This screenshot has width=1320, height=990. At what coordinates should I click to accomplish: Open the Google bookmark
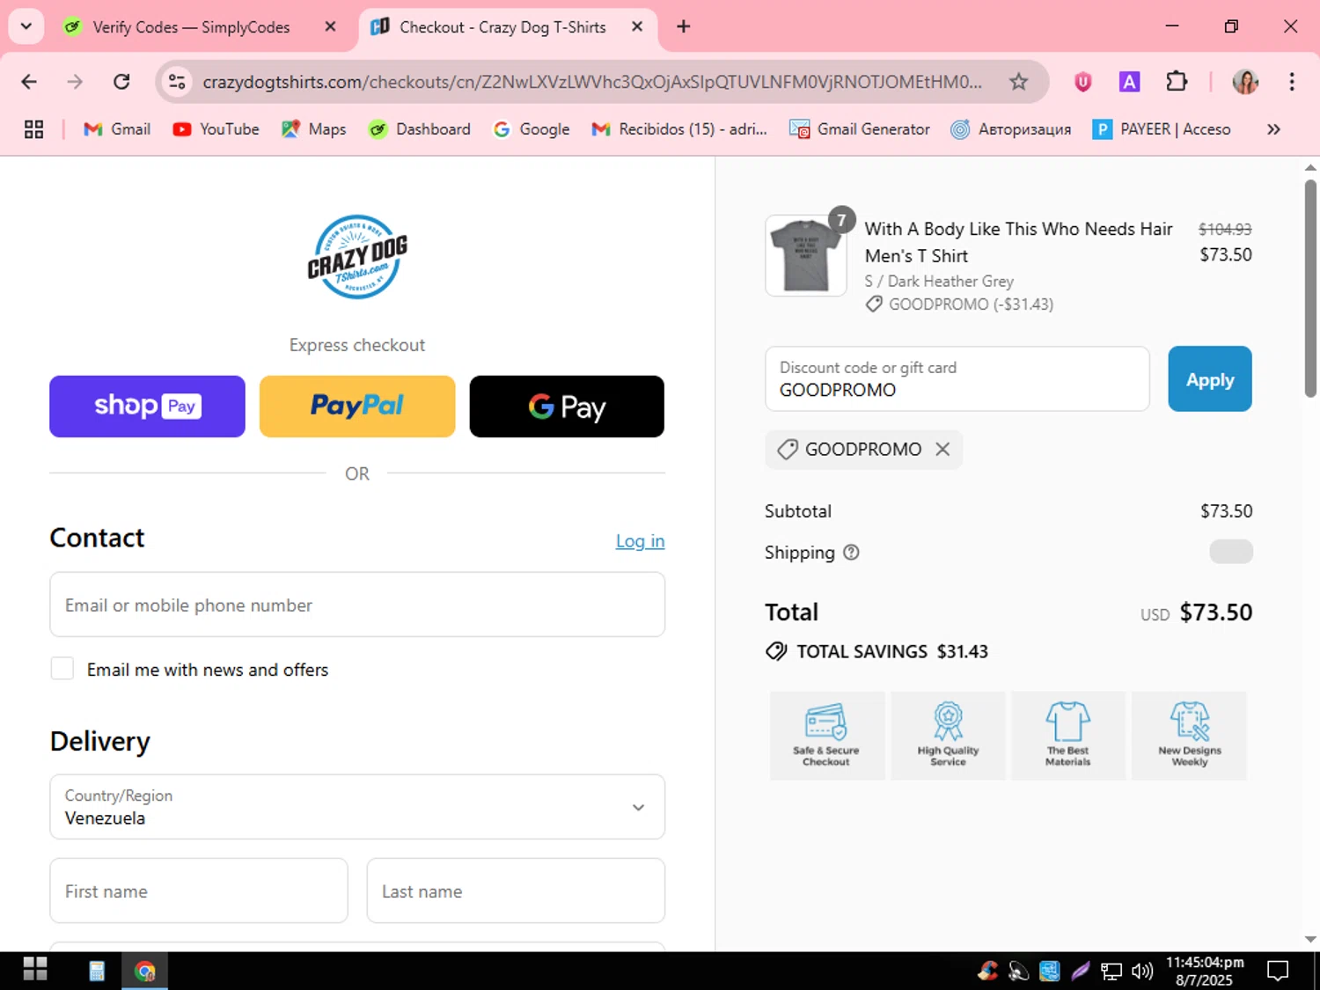[532, 129]
